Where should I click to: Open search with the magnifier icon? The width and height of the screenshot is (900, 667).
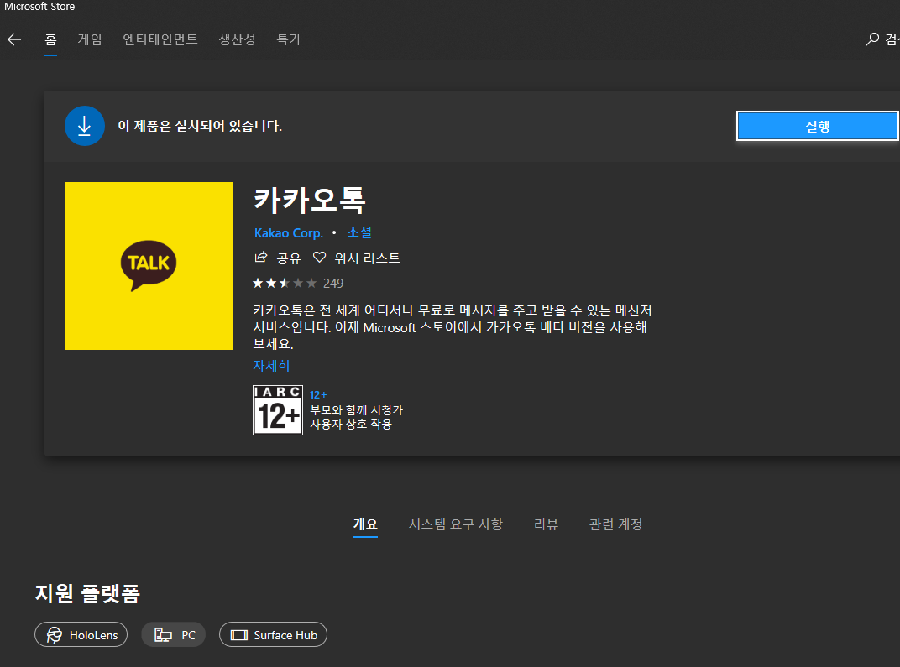click(x=871, y=39)
